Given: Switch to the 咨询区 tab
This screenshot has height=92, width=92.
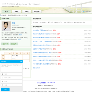Looking at the screenshot, I should click(x=17, y=12).
